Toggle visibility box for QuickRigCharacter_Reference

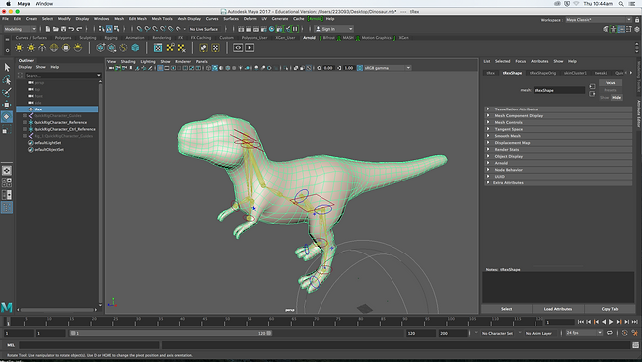click(25, 122)
